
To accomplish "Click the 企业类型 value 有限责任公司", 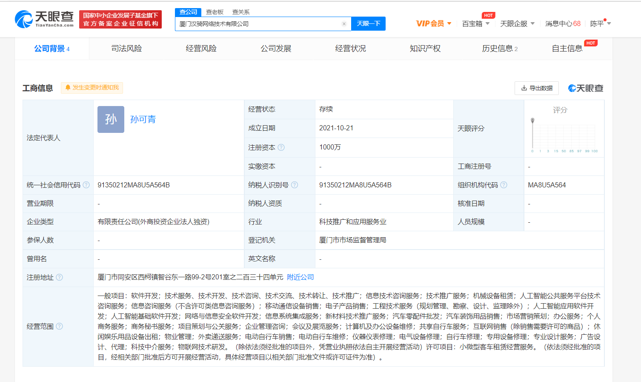I will [153, 222].
